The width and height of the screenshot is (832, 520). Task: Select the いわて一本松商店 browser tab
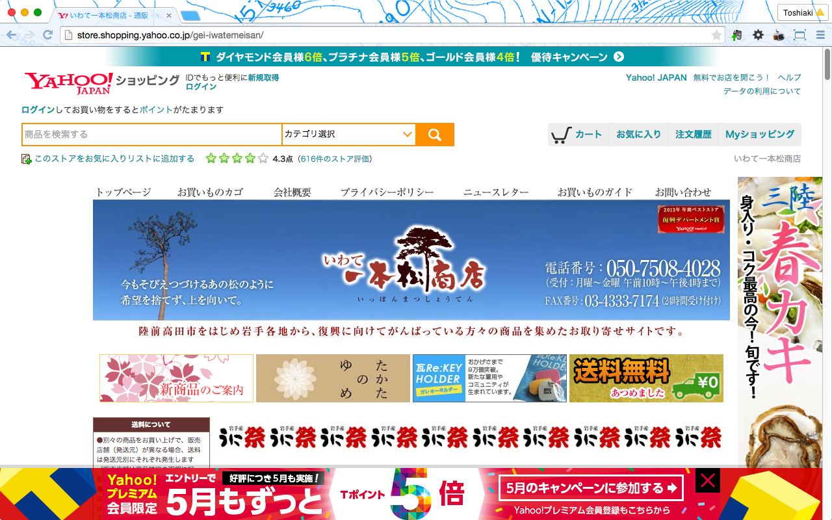tap(114, 14)
